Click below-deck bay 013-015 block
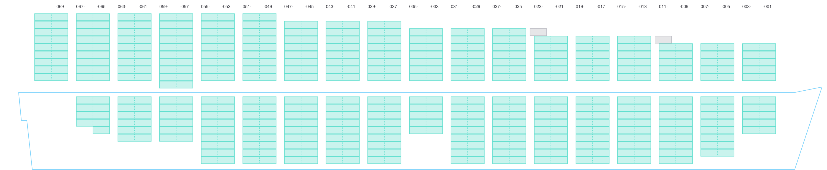Viewport: 827px width, 170px height. pos(634,130)
